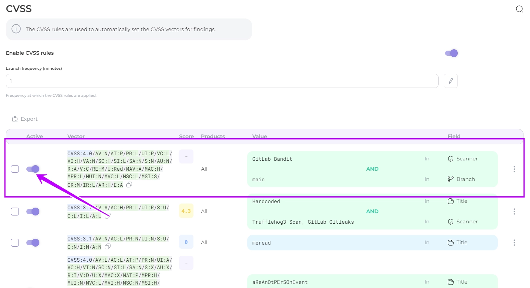Screen dimensions: 530x288
Task: Sort by the Score column header
Action: 186,136
